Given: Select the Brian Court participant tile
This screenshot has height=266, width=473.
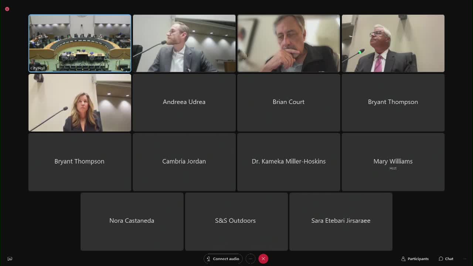Looking at the screenshot, I should point(289,103).
